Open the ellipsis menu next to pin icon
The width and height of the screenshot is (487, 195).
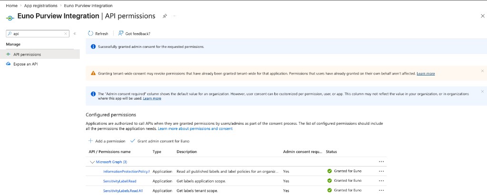point(174,16)
